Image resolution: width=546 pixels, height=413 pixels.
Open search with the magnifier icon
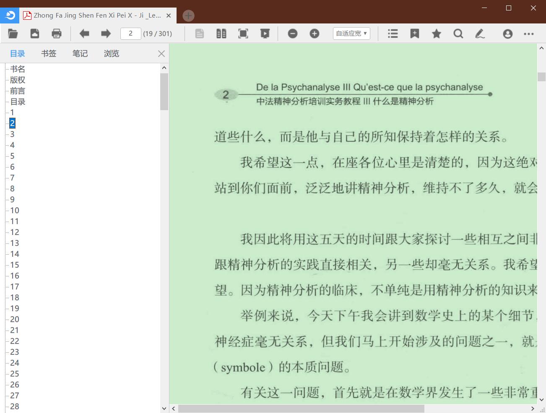pos(458,34)
